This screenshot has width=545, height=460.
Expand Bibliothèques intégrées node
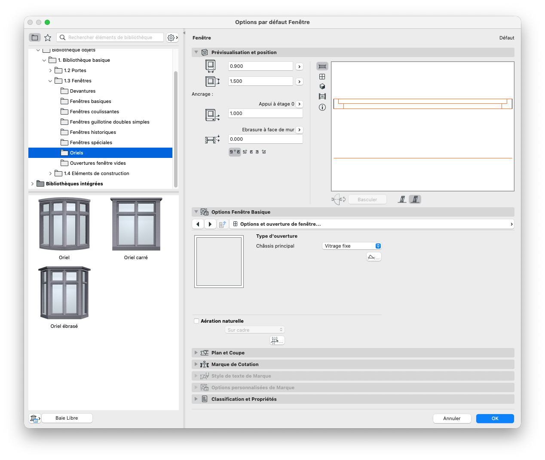[32, 184]
